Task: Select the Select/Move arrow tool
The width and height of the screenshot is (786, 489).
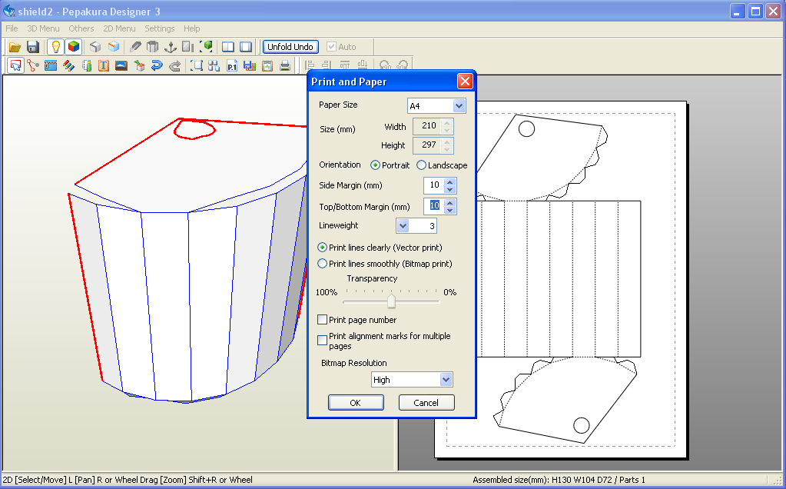Action: (15, 65)
